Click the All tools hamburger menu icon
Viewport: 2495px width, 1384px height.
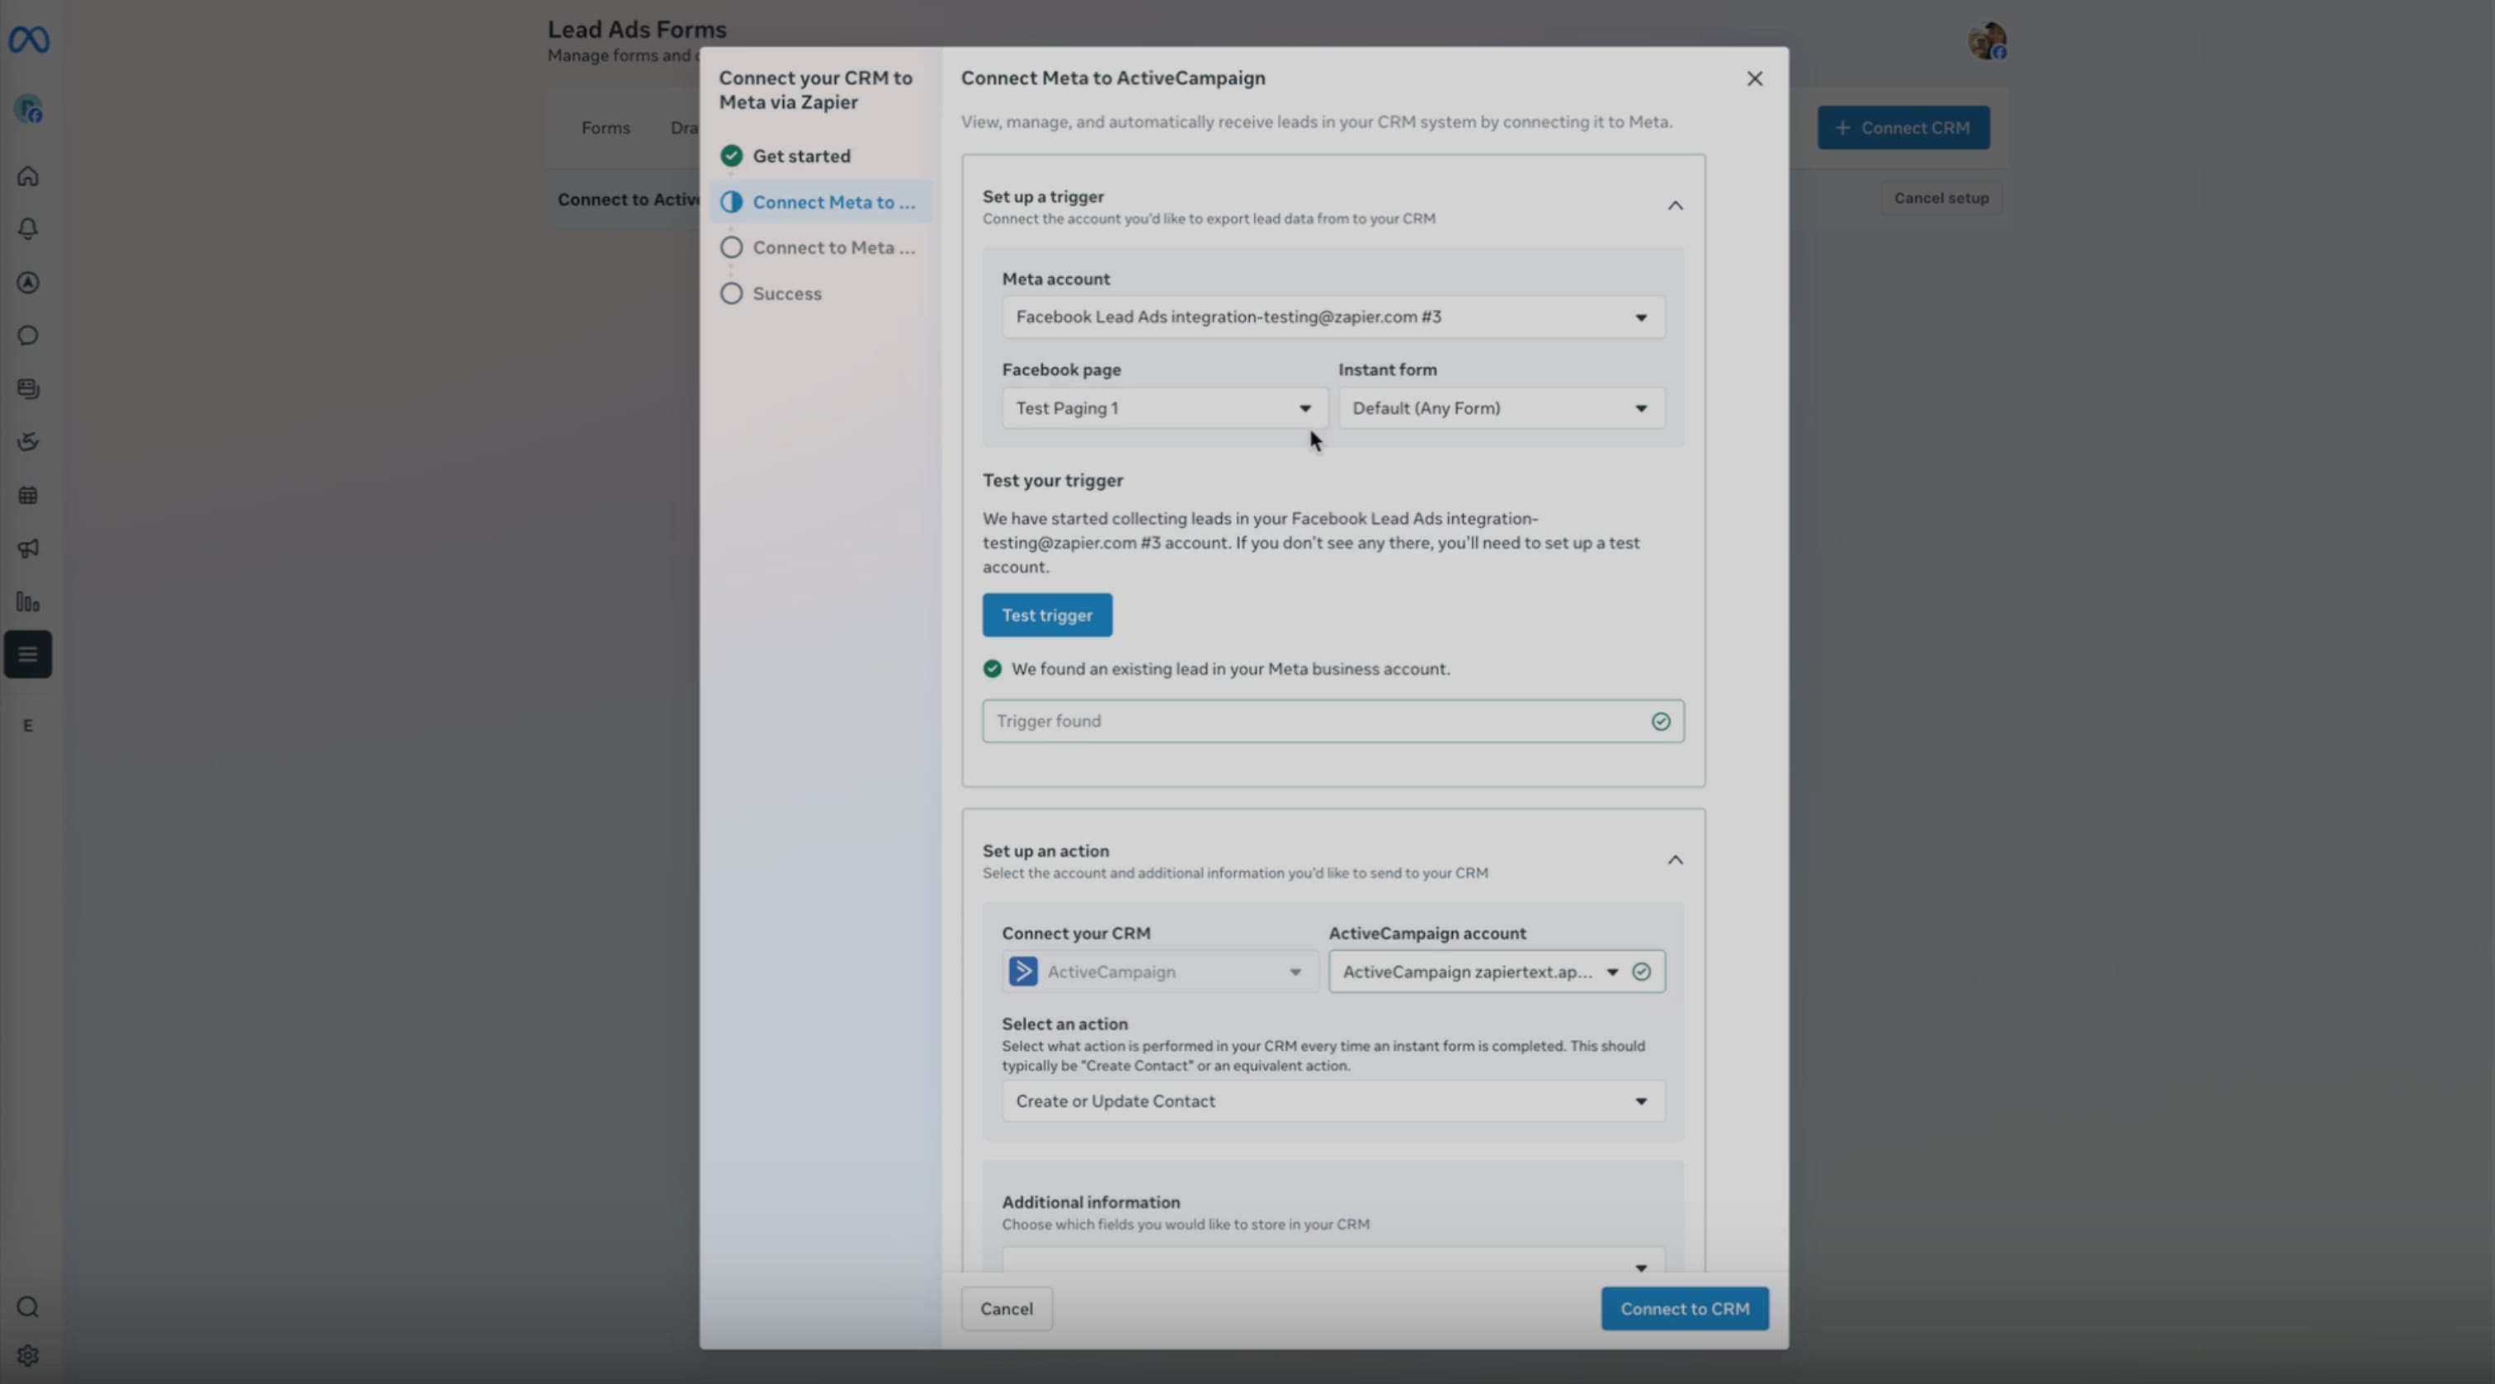[x=28, y=655]
